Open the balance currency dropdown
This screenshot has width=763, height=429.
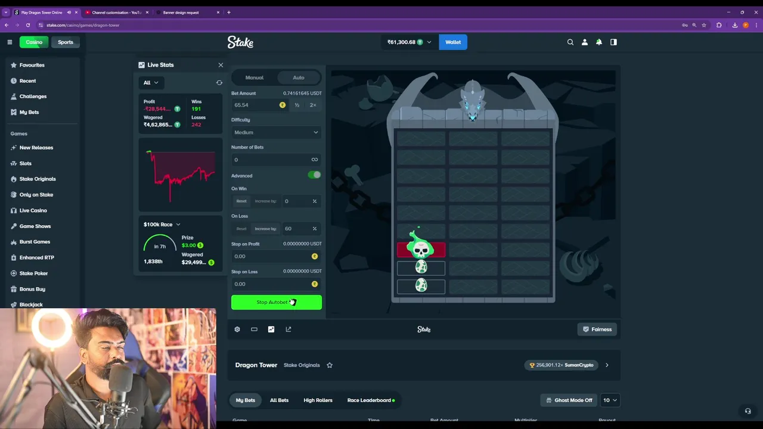coord(409,42)
